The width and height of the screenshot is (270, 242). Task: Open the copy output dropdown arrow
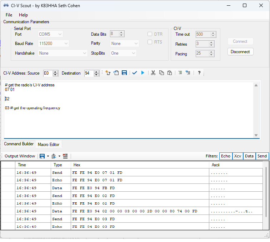pos(59,156)
